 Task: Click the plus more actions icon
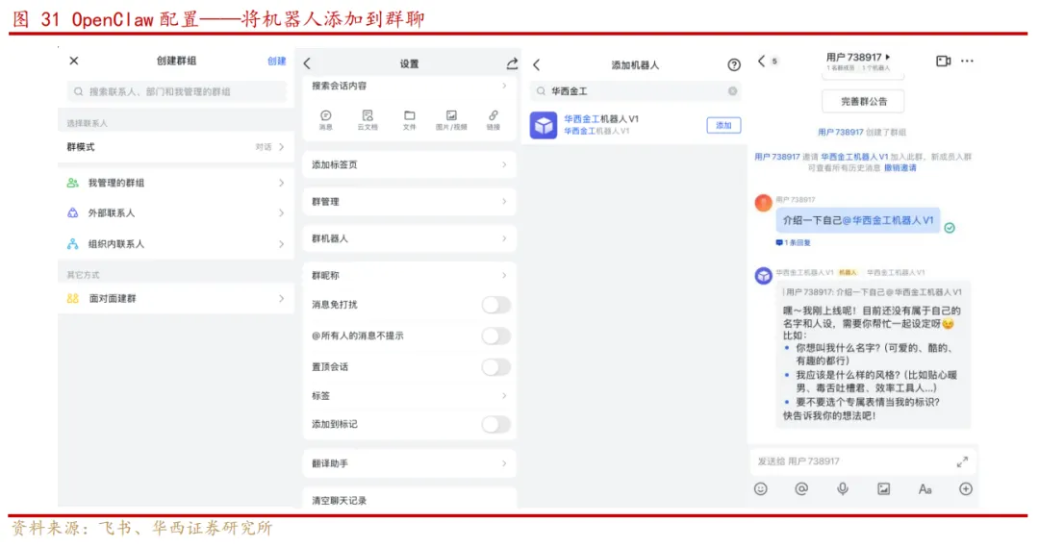(x=966, y=488)
